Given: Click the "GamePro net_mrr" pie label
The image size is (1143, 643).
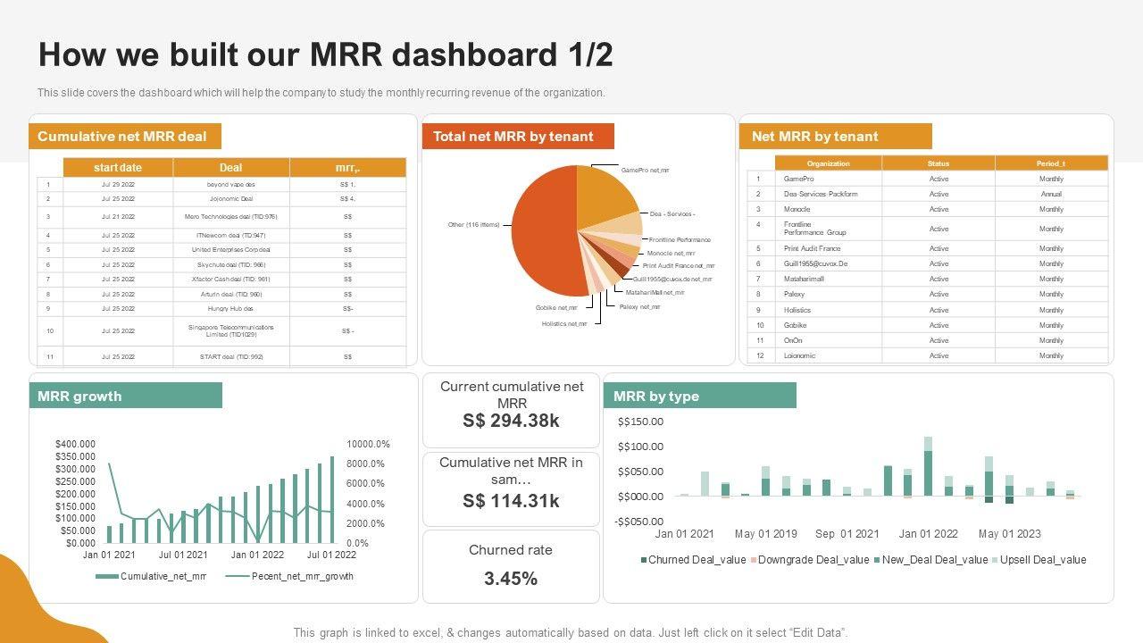Looking at the screenshot, I should point(645,170).
